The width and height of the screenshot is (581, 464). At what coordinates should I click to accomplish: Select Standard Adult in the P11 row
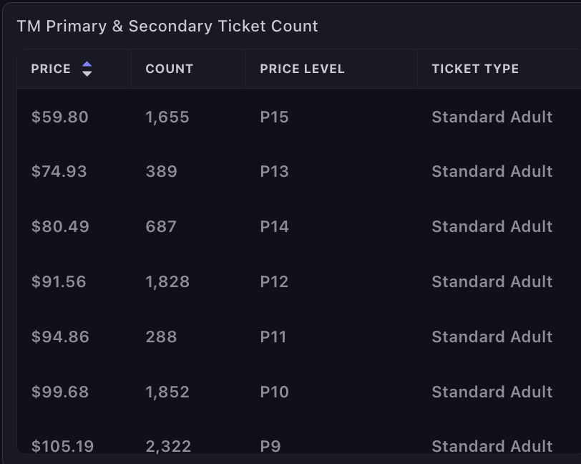492,337
